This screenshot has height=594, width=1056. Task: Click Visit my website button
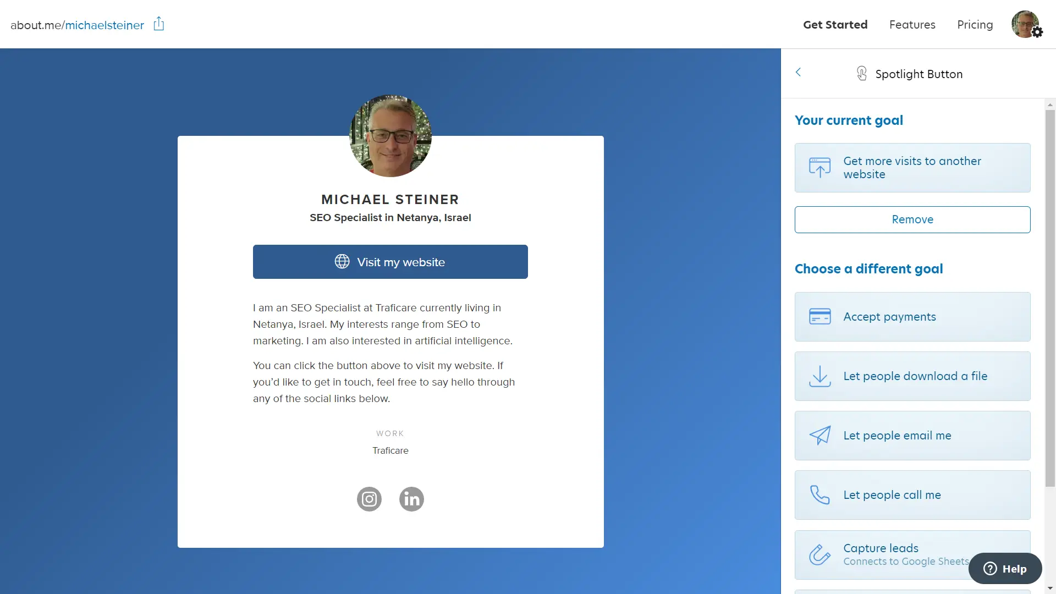[x=390, y=262]
